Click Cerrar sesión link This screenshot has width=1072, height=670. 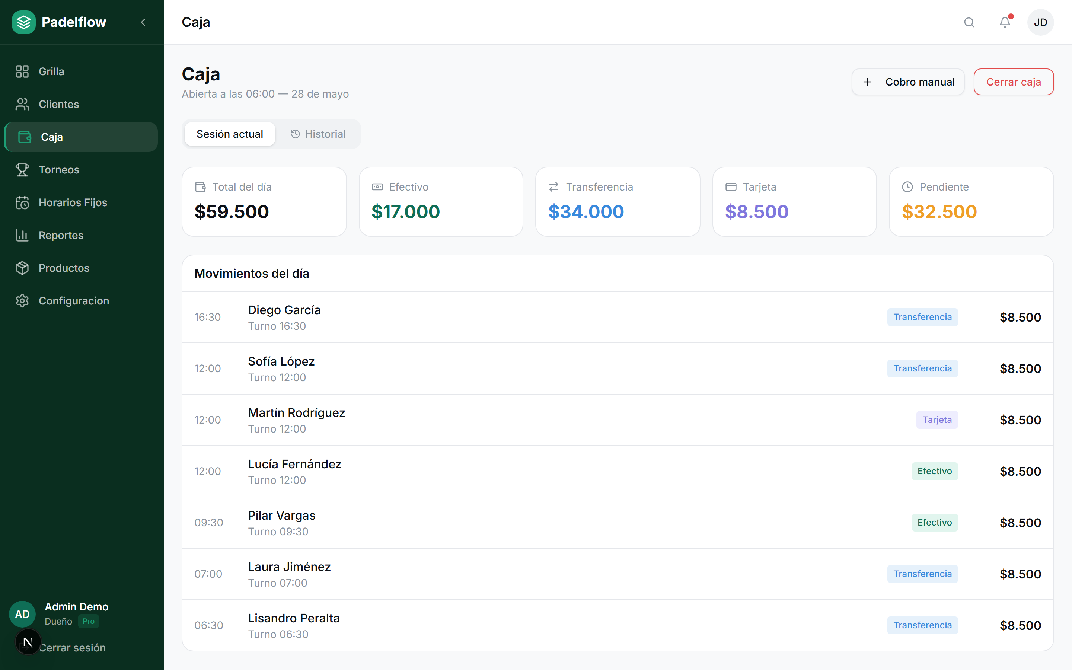click(x=73, y=647)
